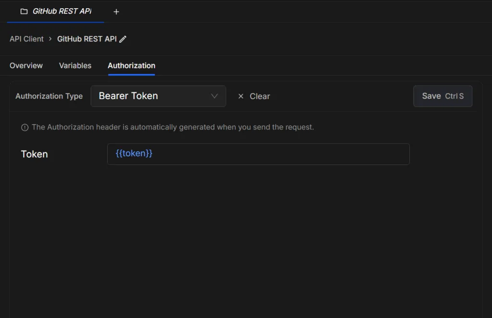The width and height of the screenshot is (492, 318).
Task: Focus the Token input field
Action: click(x=258, y=154)
